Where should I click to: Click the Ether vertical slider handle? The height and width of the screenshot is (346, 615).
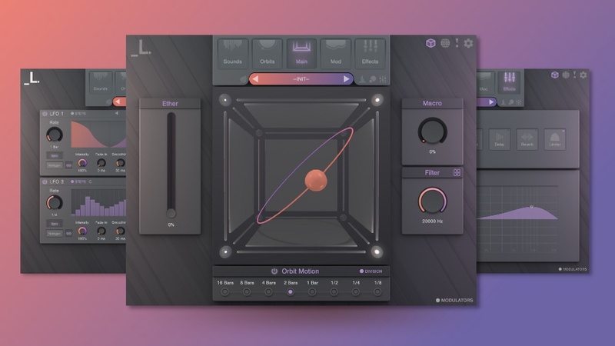point(171,213)
